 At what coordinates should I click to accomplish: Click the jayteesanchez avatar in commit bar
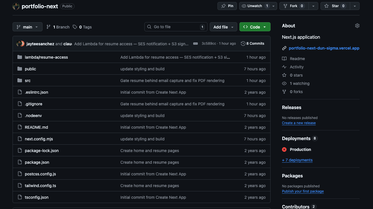point(19,44)
